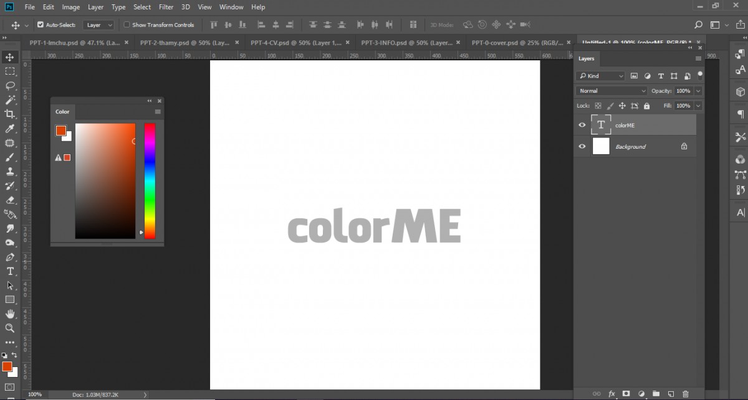This screenshot has width=748, height=400.
Task: Open the Color panel flyout menu
Action: (159, 111)
